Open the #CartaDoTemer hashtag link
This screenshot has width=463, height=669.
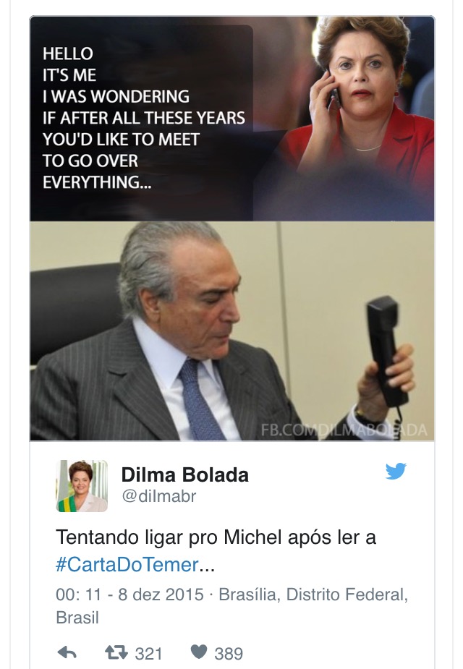coord(127,564)
